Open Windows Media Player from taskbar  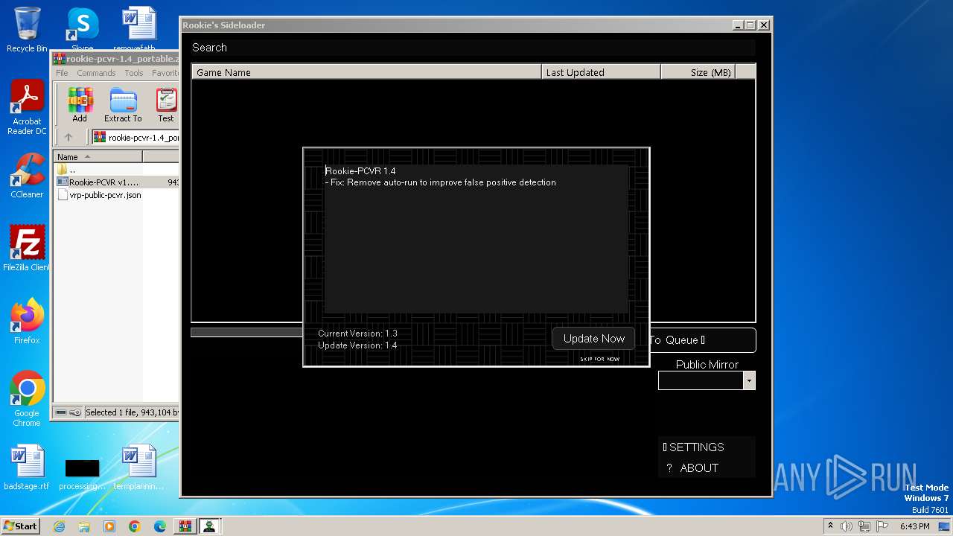(109, 526)
